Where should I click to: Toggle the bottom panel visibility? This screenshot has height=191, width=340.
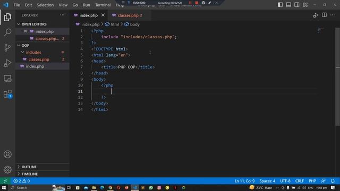[288, 5]
